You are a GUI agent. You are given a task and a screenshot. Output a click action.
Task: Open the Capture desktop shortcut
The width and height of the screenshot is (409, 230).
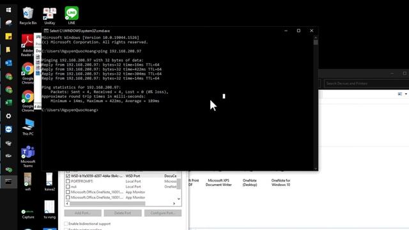pos(28,213)
